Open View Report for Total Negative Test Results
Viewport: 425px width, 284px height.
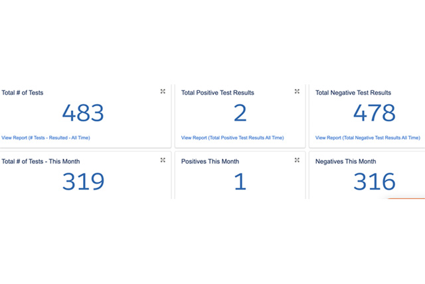coord(367,137)
